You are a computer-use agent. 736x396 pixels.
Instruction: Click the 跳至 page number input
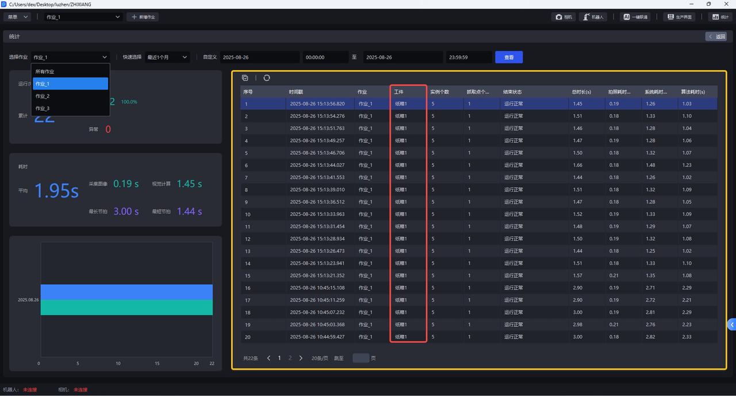click(361, 358)
